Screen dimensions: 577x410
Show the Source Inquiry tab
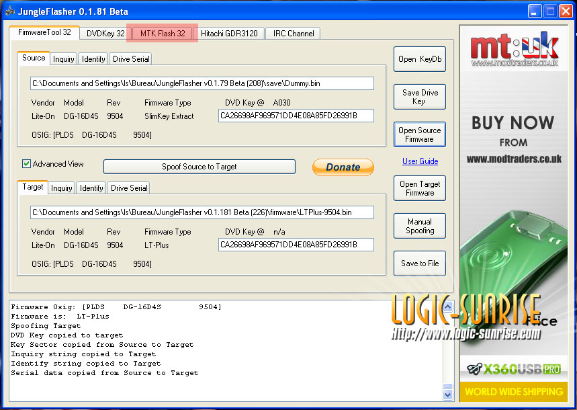point(64,59)
